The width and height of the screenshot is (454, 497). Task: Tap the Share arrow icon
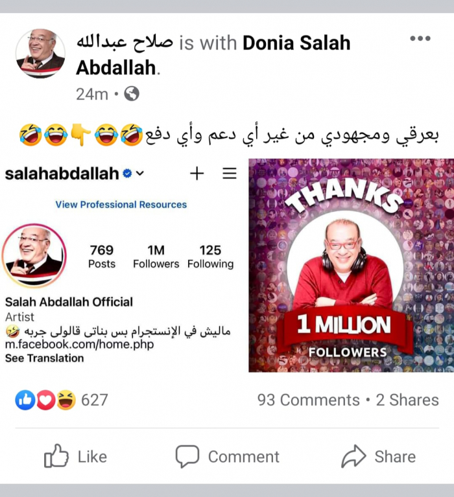pyautogui.click(x=353, y=456)
